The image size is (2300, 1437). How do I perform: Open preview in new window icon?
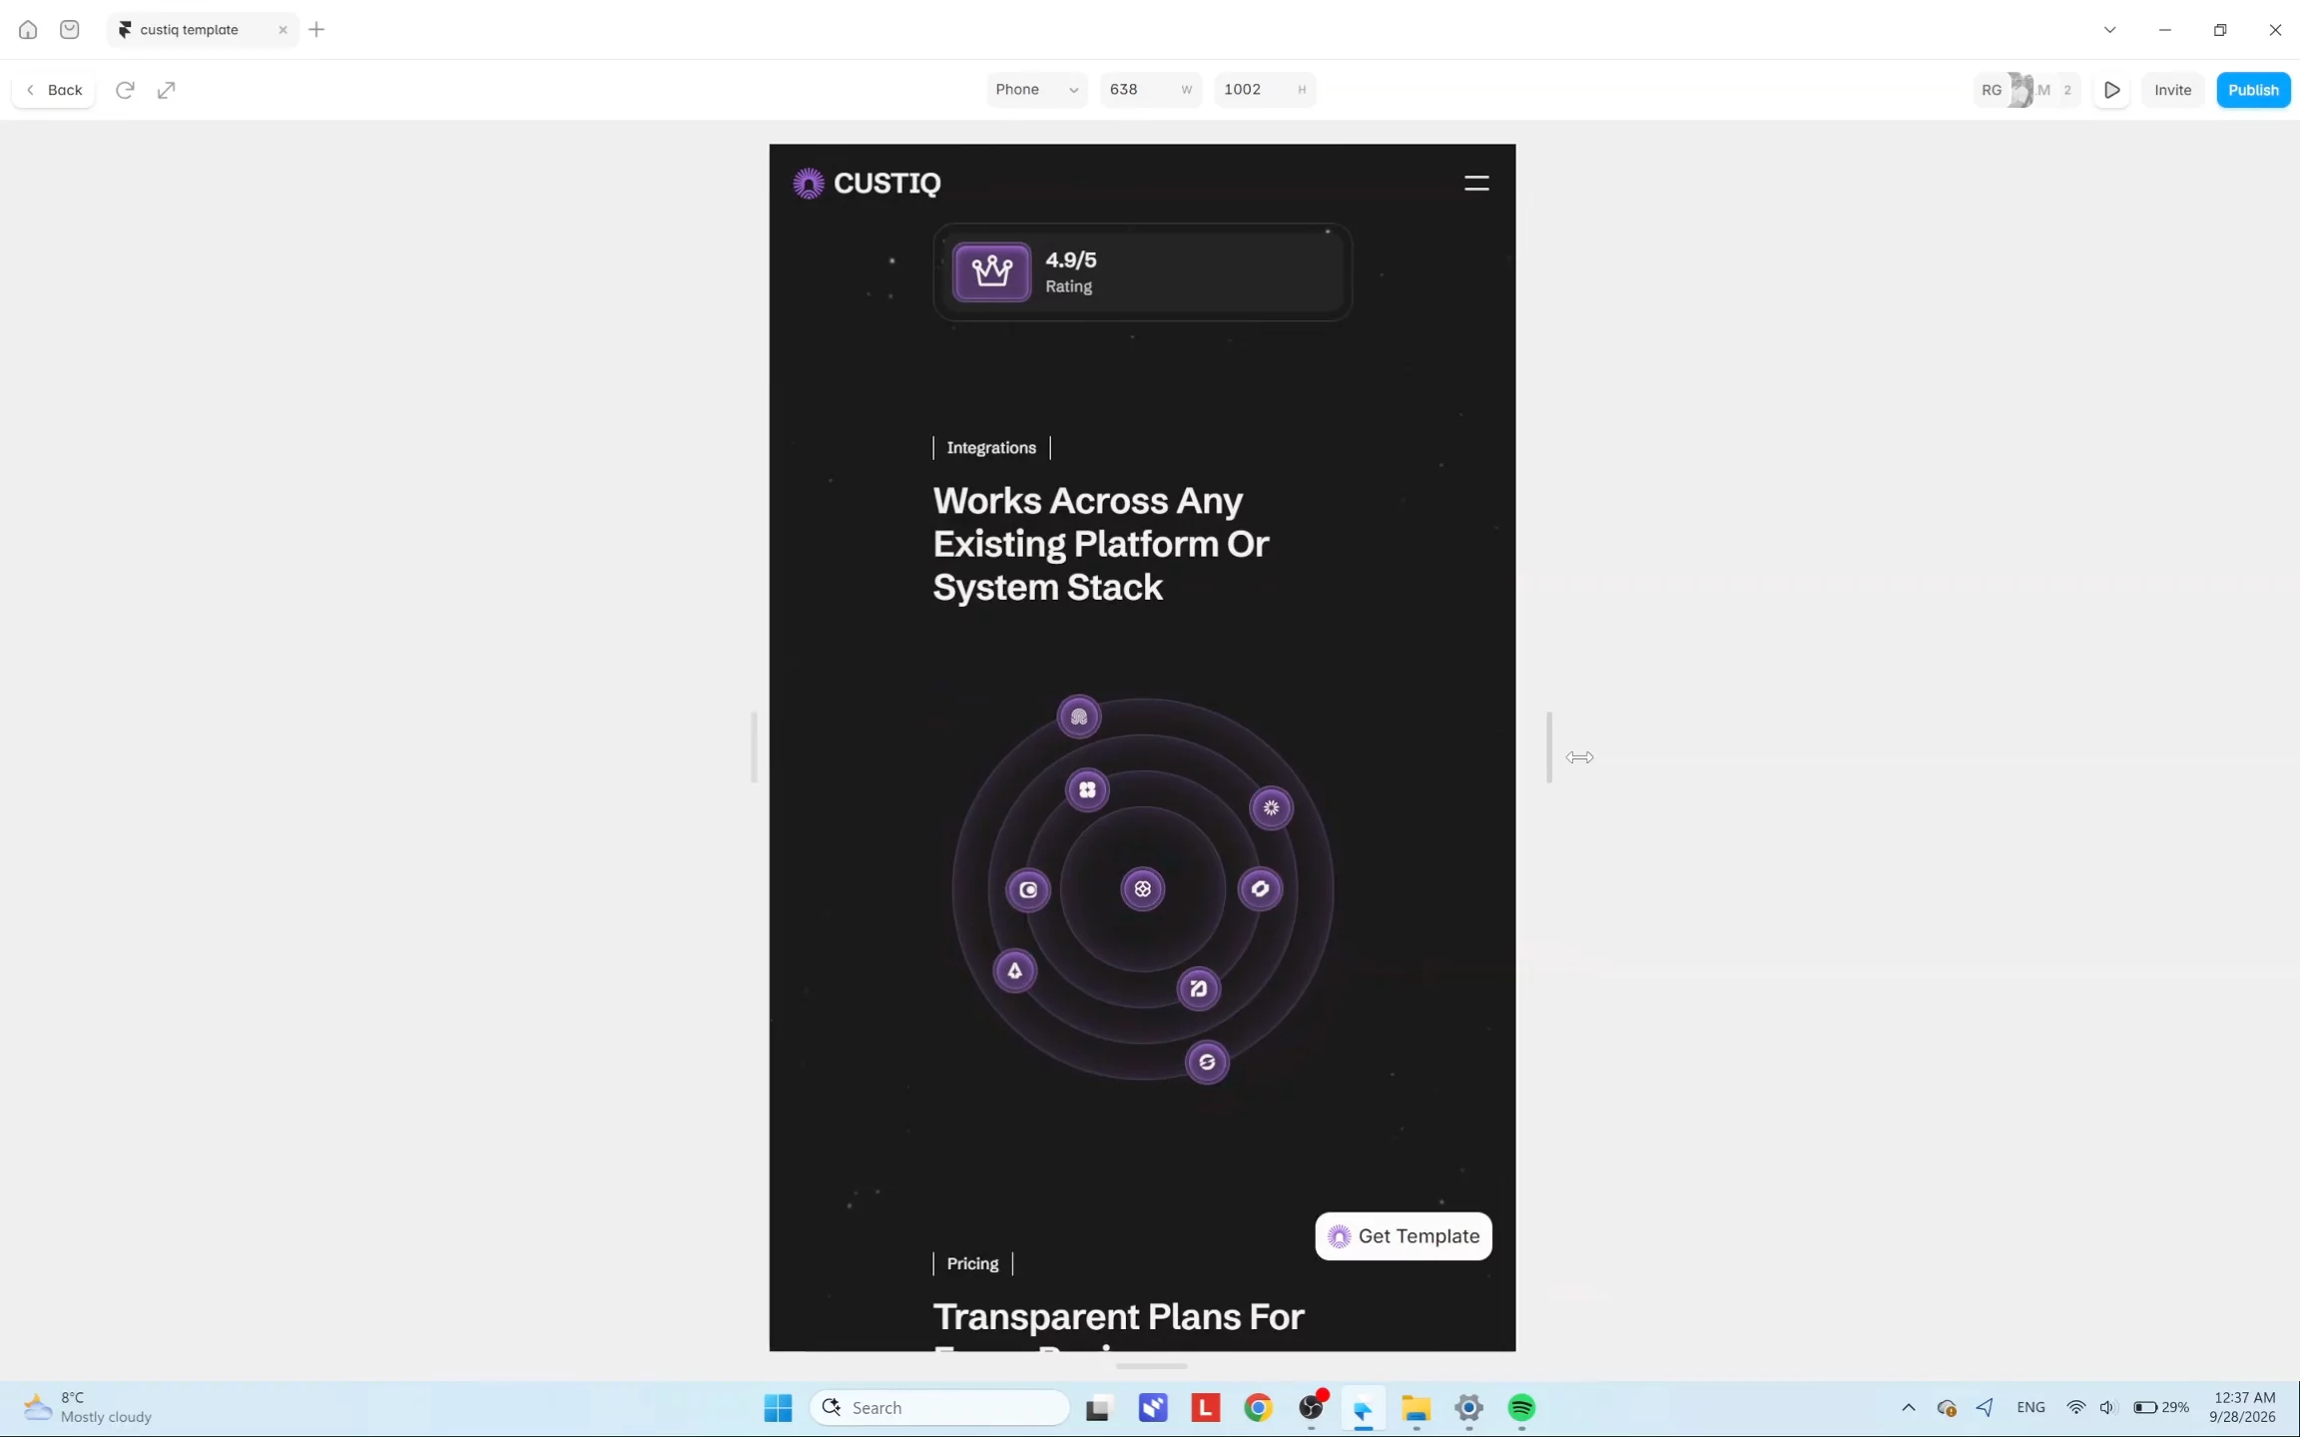(x=167, y=90)
